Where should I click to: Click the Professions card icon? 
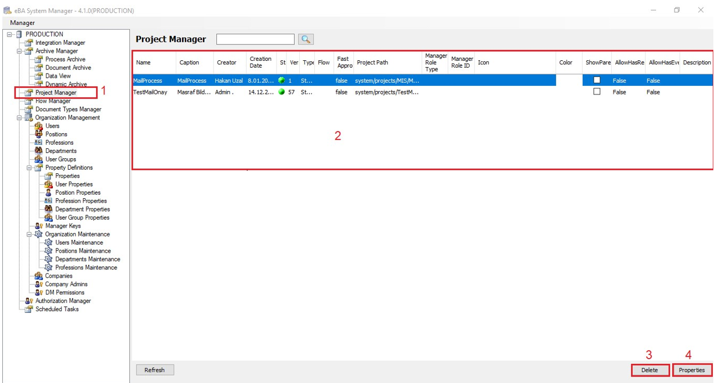click(39, 143)
